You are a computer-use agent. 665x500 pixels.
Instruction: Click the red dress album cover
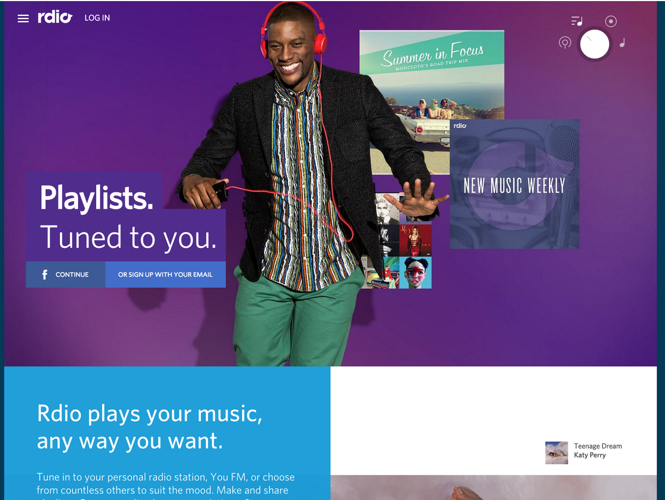tap(415, 240)
